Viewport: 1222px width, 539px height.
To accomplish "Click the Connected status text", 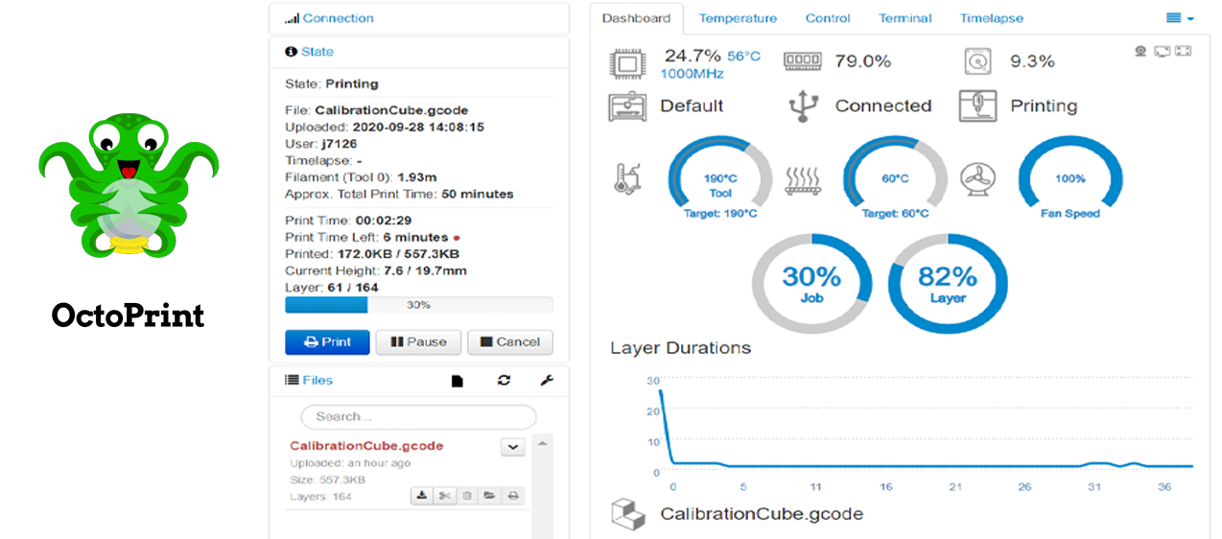I will coord(883,106).
